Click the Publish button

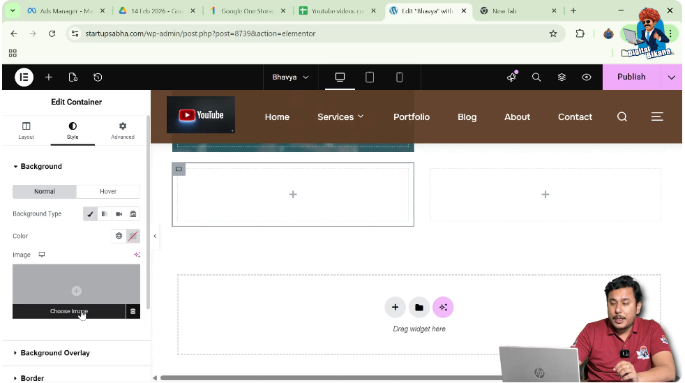[631, 77]
